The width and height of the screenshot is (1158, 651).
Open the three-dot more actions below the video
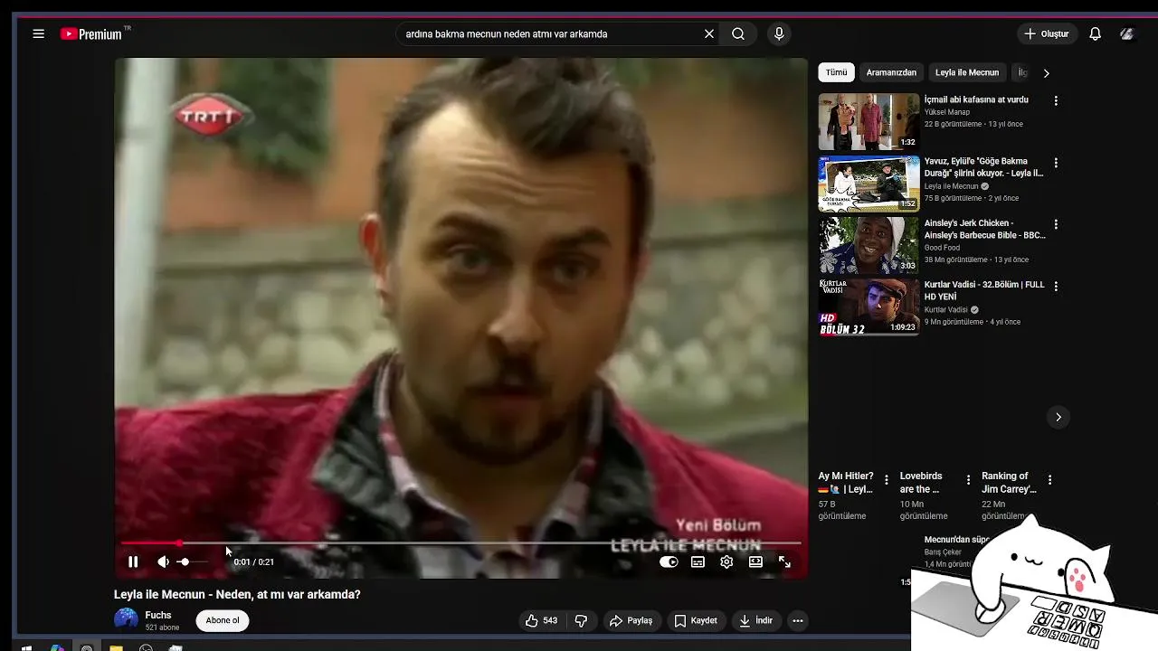(x=797, y=620)
